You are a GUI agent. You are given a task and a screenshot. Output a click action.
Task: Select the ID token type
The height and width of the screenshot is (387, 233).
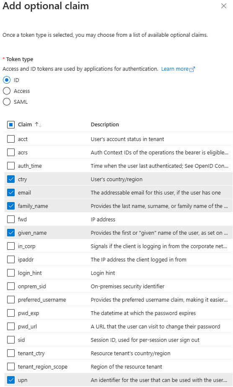point(7,80)
